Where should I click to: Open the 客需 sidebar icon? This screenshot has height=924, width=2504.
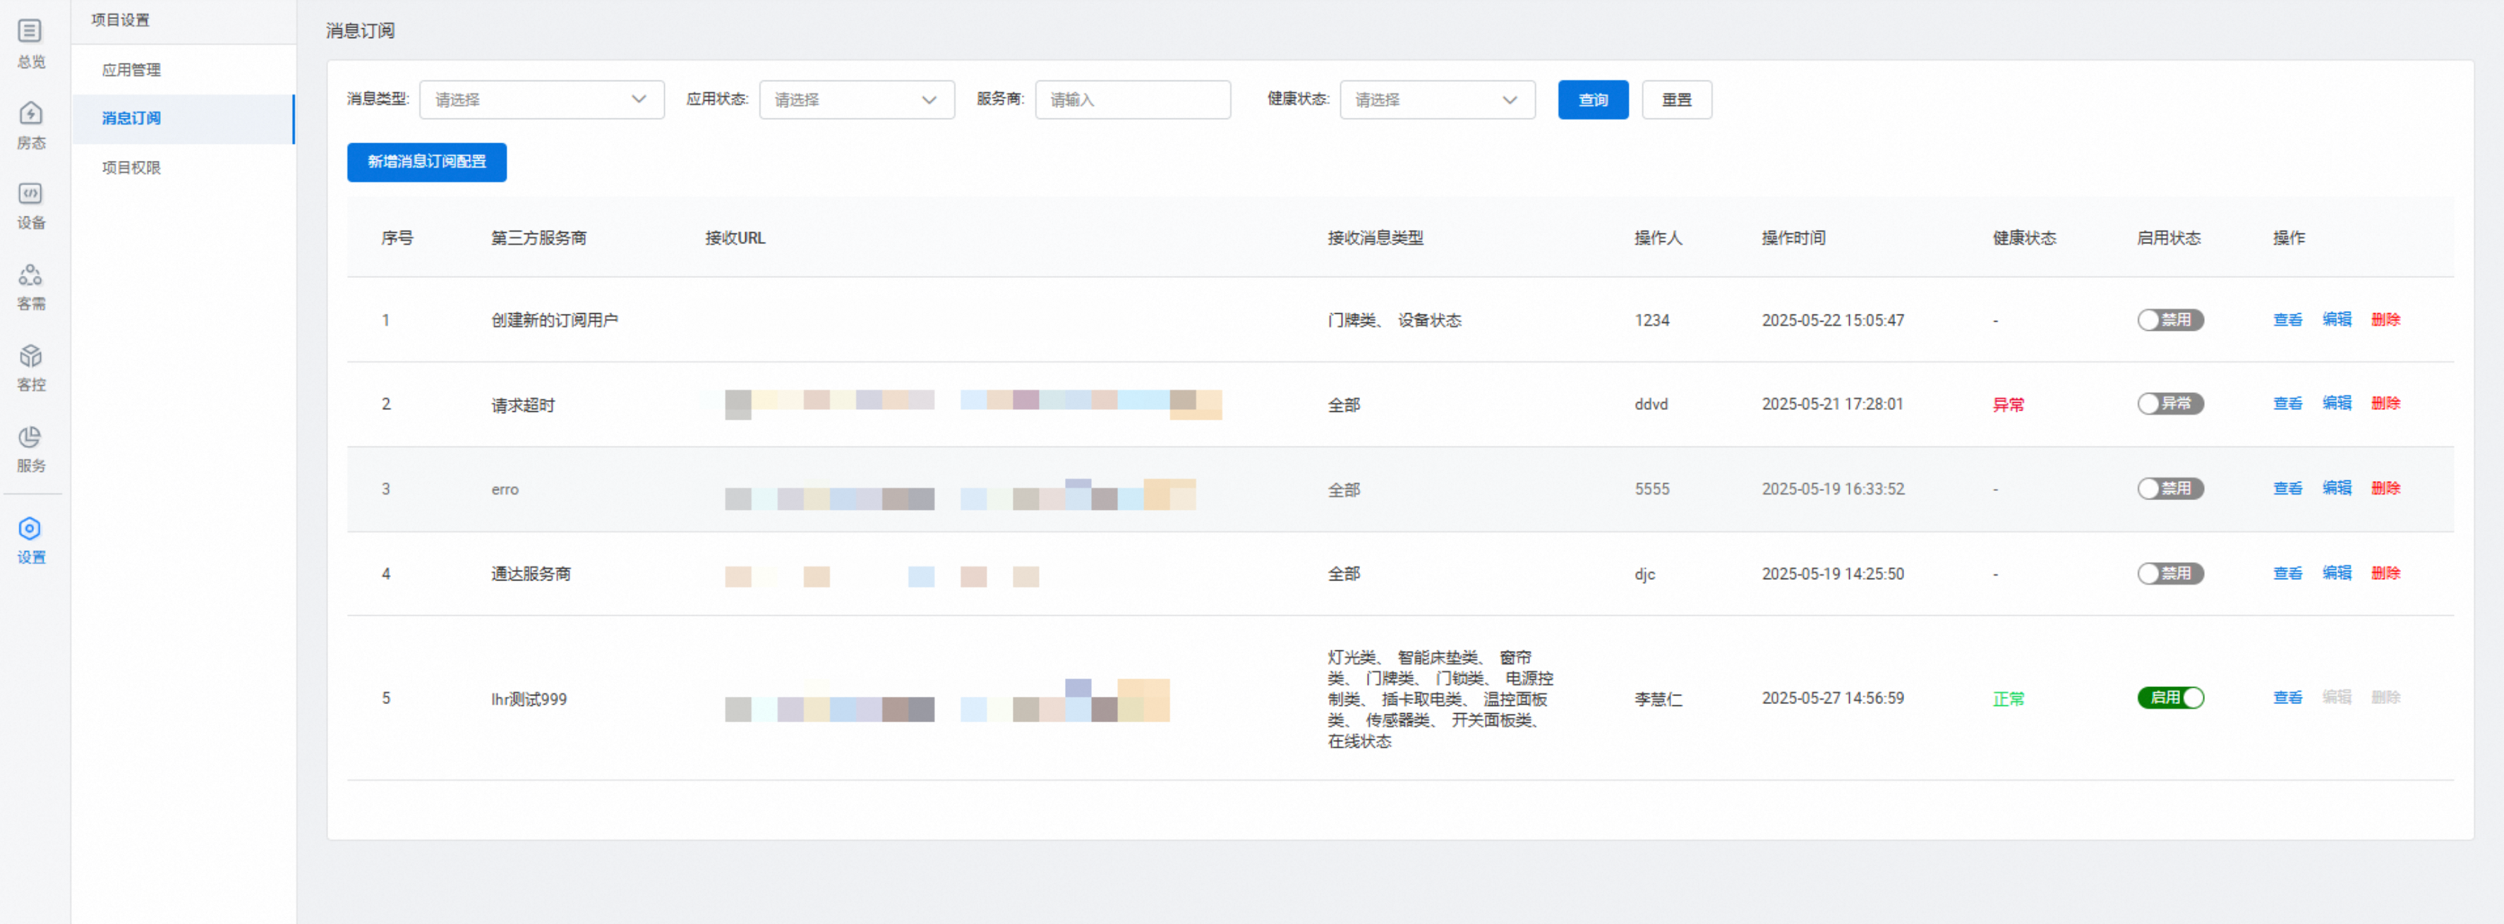click(31, 286)
